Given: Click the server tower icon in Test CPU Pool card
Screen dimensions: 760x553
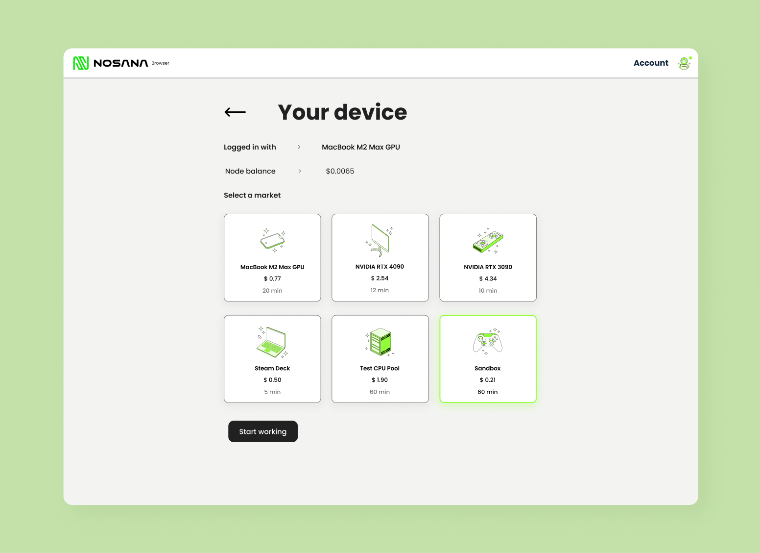Looking at the screenshot, I should [380, 342].
